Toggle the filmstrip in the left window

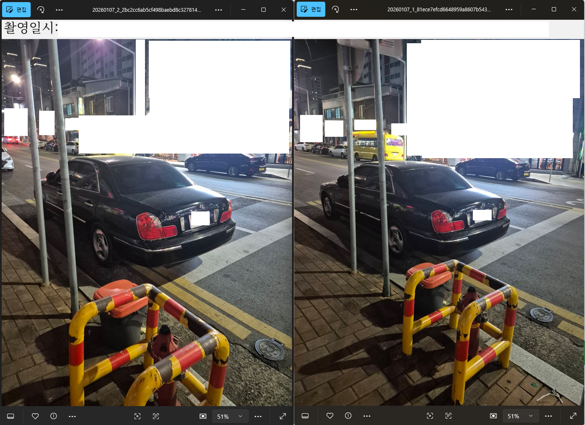tap(11, 416)
